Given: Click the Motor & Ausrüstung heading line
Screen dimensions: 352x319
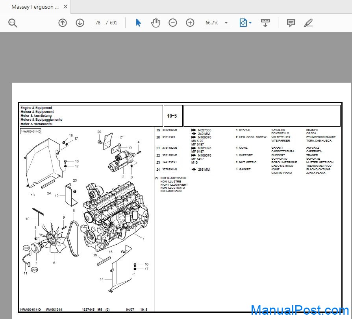Looking at the screenshot, I should 36,116.
